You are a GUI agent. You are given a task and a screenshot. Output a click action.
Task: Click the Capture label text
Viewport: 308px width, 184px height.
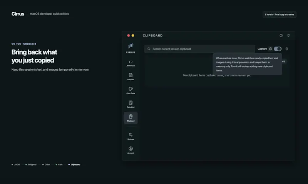pos(262,49)
